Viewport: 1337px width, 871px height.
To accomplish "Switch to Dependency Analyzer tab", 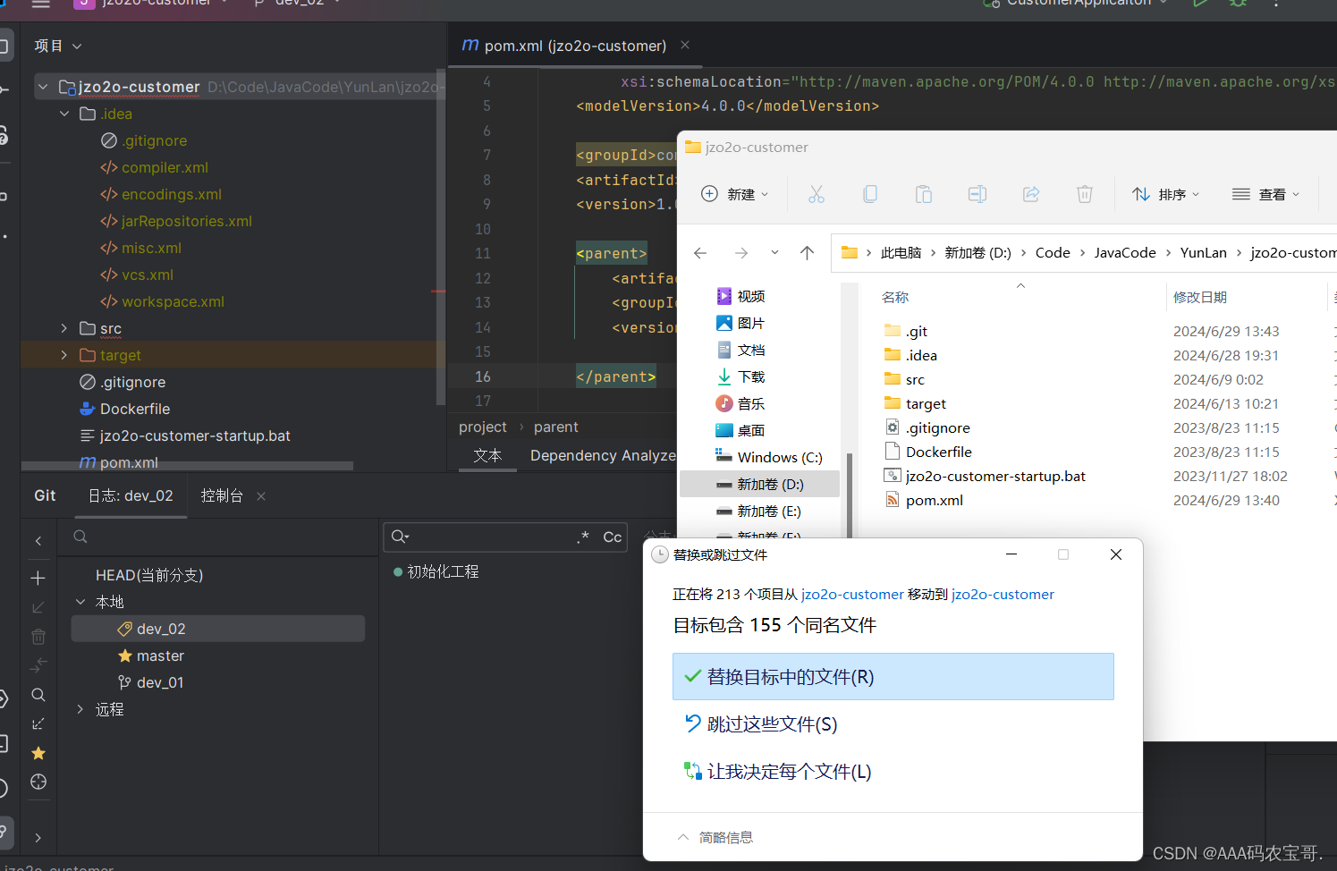I will point(603,455).
